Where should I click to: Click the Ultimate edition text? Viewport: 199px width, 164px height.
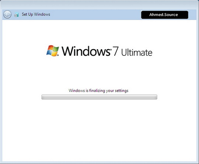coord(137,52)
